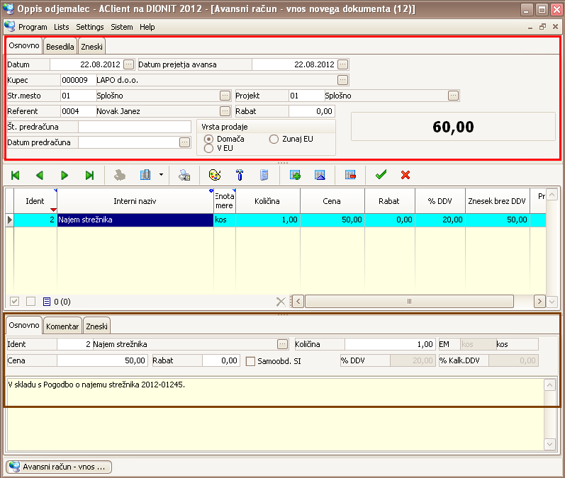The image size is (565, 478).
Task: Click the Št. predračuna input field
Action: pyautogui.click(x=135, y=127)
